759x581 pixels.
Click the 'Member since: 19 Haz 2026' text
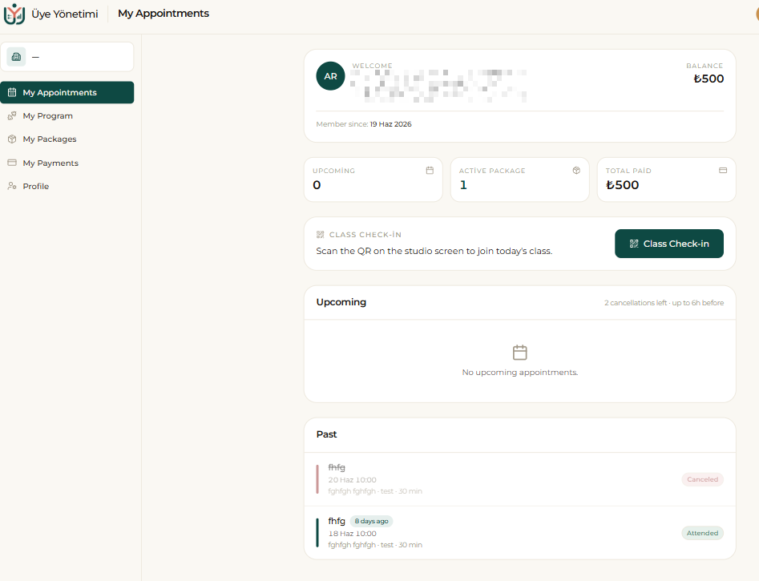364,124
